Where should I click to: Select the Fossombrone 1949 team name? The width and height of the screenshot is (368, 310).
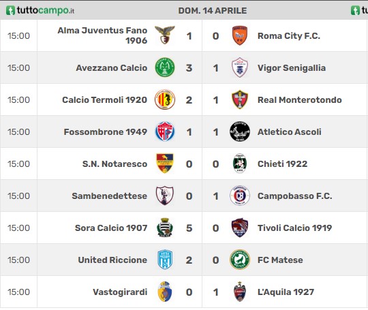click(x=106, y=132)
